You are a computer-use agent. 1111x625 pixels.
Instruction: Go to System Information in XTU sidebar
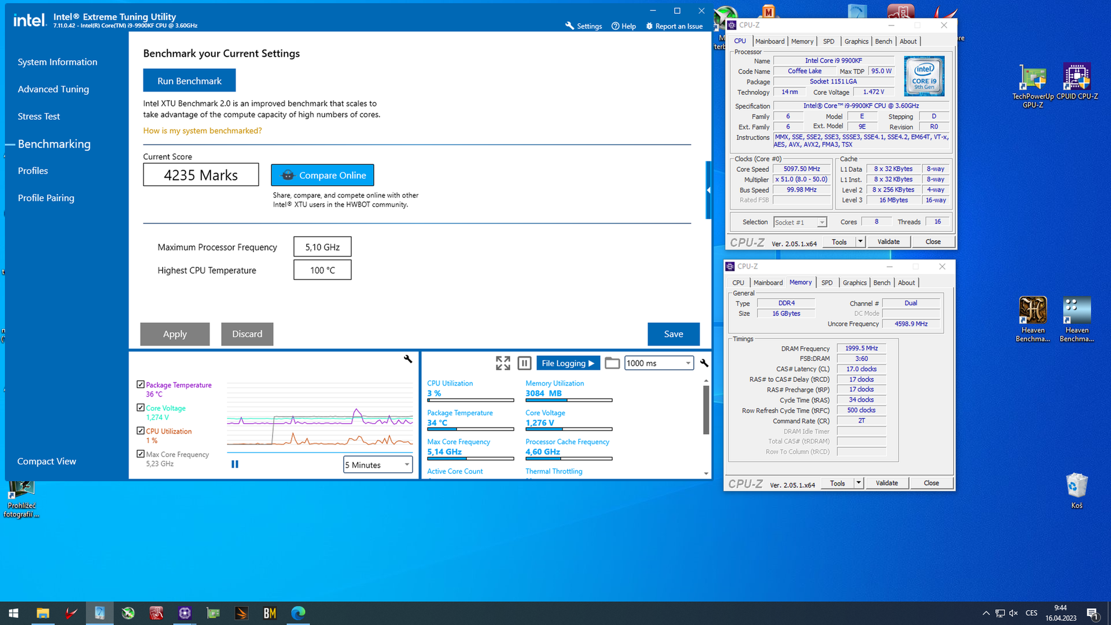[57, 62]
